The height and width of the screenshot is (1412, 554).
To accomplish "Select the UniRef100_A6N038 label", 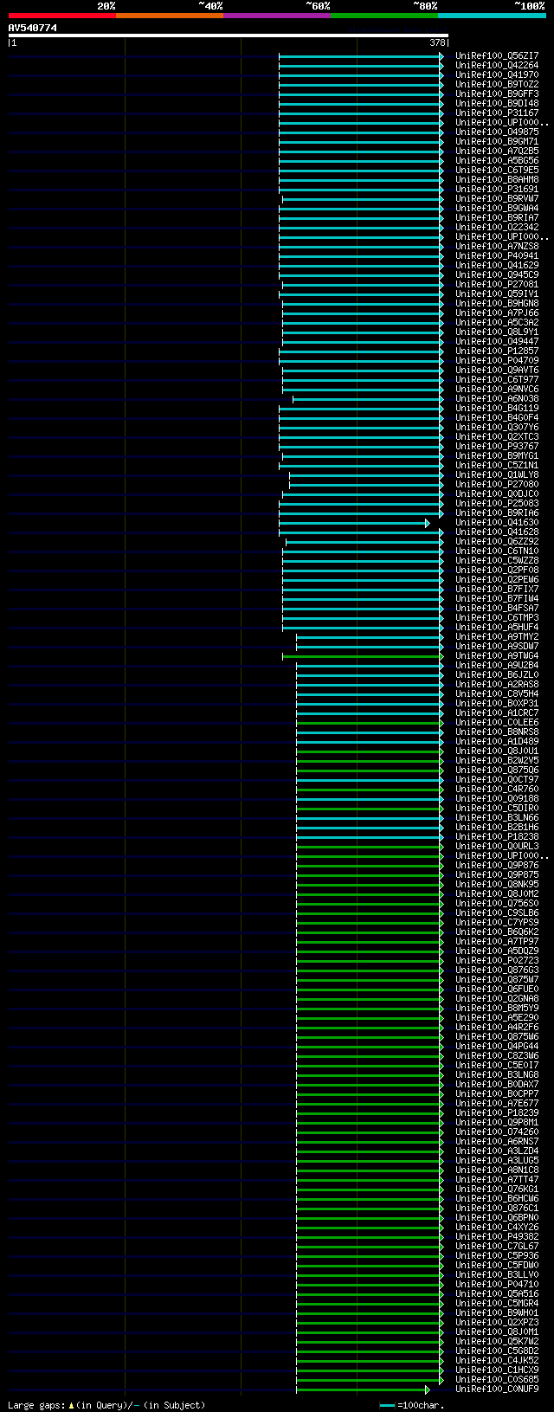I will (497, 398).
